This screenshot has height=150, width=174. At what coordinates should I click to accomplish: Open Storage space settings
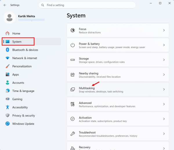click(118, 60)
